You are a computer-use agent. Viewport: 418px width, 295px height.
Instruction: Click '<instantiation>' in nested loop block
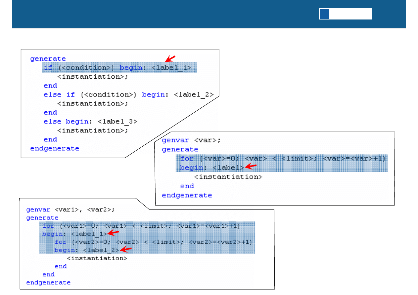tap(97, 258)
